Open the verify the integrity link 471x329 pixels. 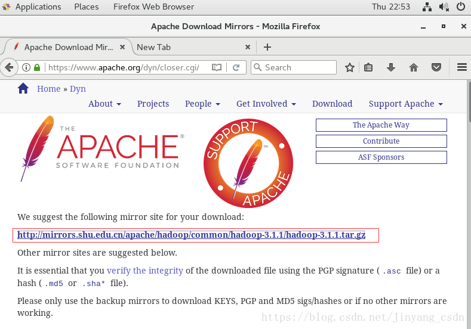coord(145,271)
